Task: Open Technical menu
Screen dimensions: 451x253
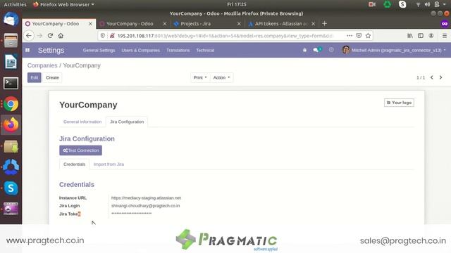Action: tap(205, 50)
